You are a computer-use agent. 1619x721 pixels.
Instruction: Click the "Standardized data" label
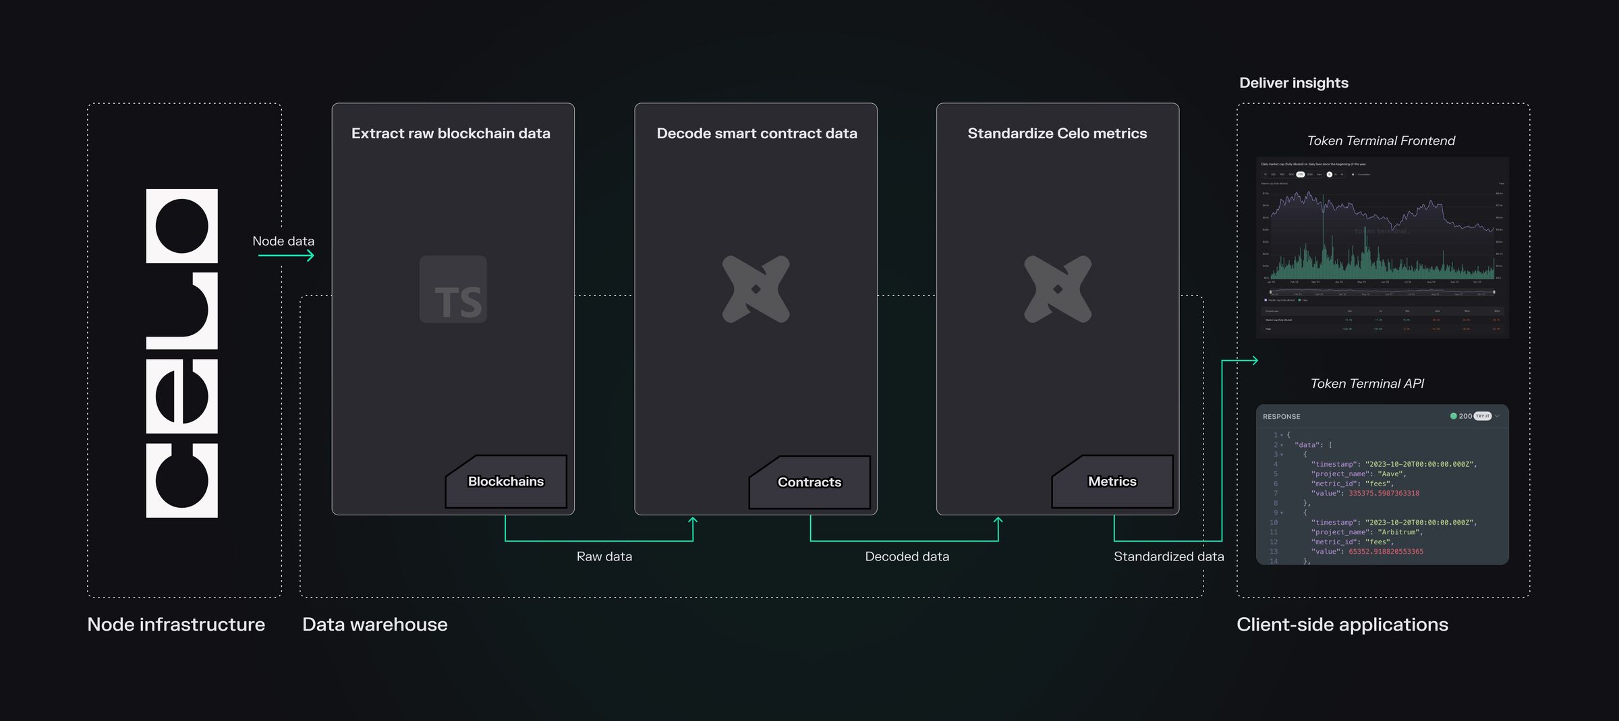[1169, 556]
